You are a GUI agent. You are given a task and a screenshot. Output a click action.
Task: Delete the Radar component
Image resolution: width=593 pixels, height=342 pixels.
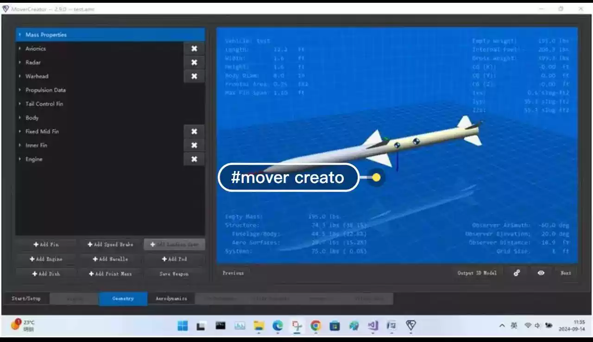click(x=194, y=62)
